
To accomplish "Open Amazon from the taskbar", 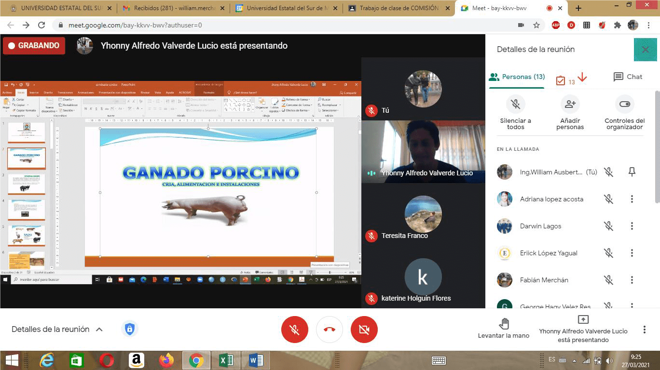I will tap(137, 360).
